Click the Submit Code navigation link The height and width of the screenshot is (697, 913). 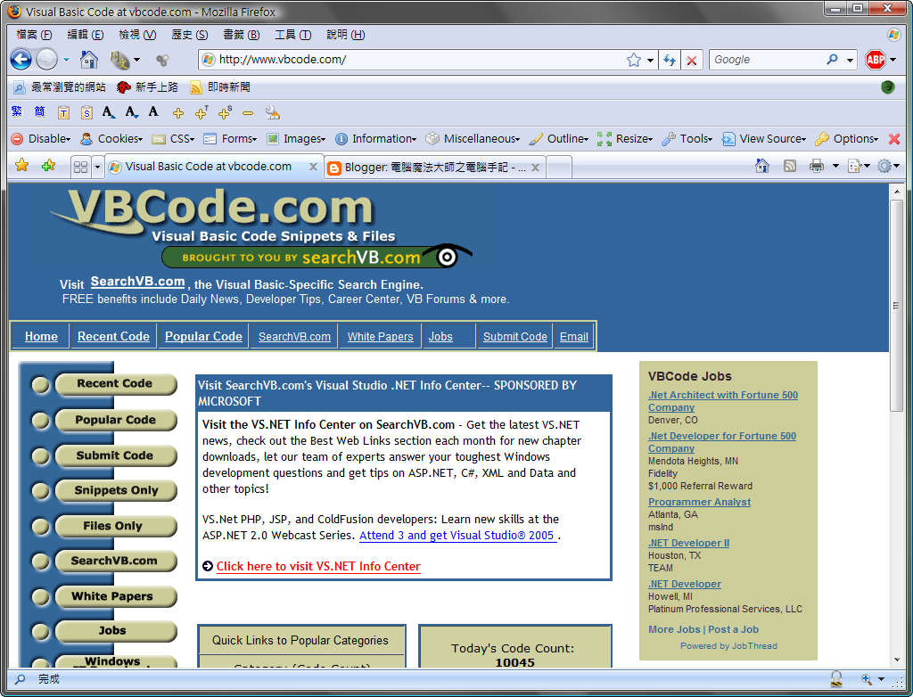pos(514,337)
